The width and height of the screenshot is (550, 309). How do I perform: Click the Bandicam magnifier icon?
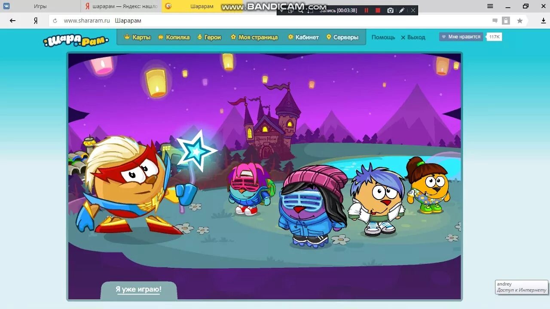301,11
